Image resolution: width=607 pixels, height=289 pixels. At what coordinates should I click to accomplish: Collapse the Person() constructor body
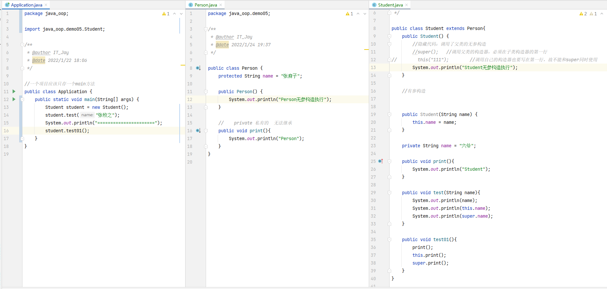(206, 92)
